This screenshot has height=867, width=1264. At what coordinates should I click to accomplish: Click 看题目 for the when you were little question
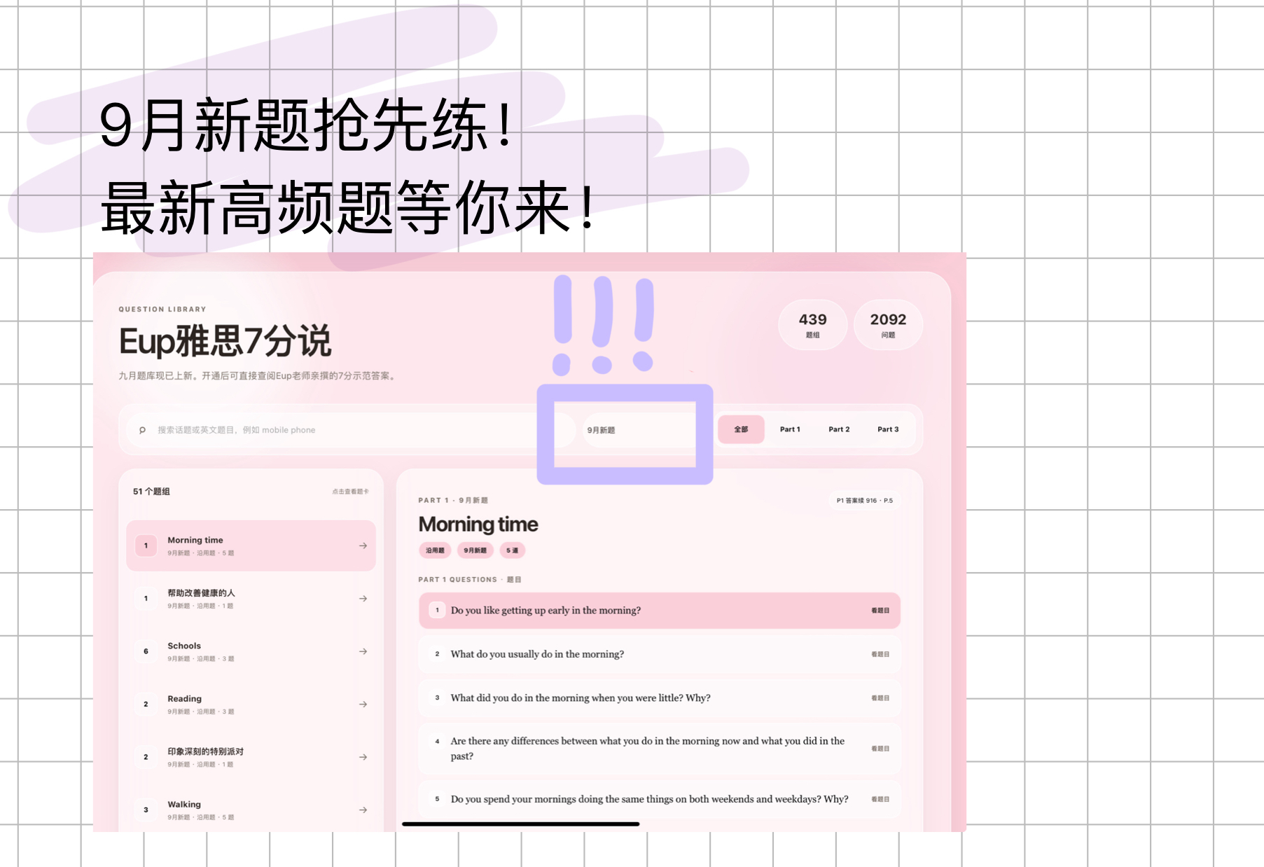(880, 698)
